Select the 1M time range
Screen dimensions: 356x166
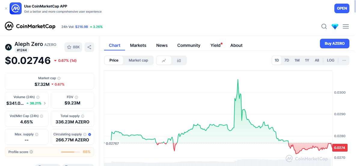(297, 60)
